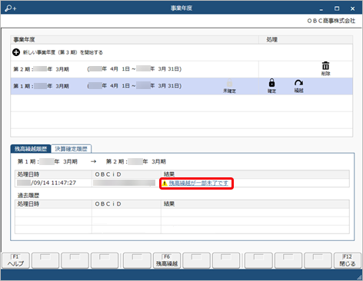
Task: Click the 結果 header in 過去履歴 table
Action: (x=255, y=204)
